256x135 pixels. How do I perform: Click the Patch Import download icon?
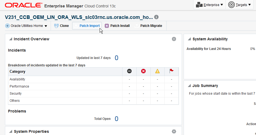tap(76, 26)
